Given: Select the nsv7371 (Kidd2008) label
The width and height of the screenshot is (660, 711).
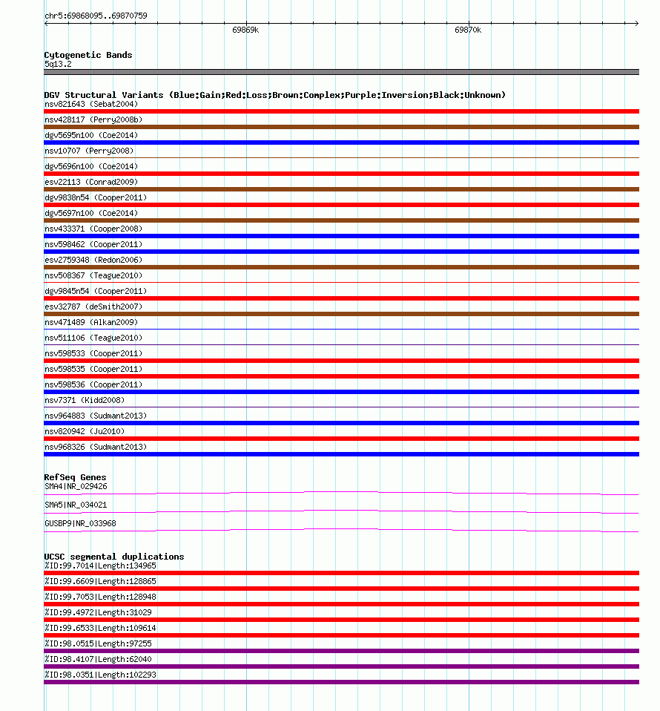Looking at the screenshot, I should click(85, 400).
